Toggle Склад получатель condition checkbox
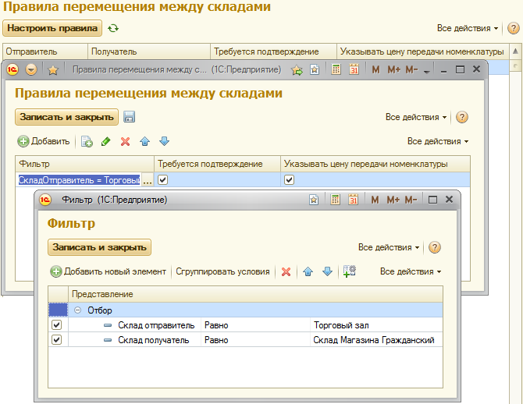523x404 pixels. pyautogui.click(x=57, y=340)
